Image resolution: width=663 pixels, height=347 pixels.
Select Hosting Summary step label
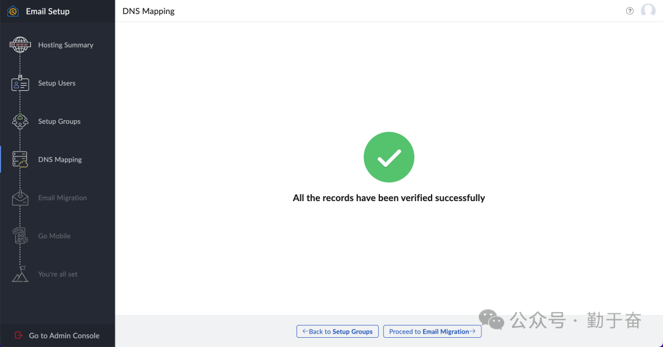click(66, 45)
